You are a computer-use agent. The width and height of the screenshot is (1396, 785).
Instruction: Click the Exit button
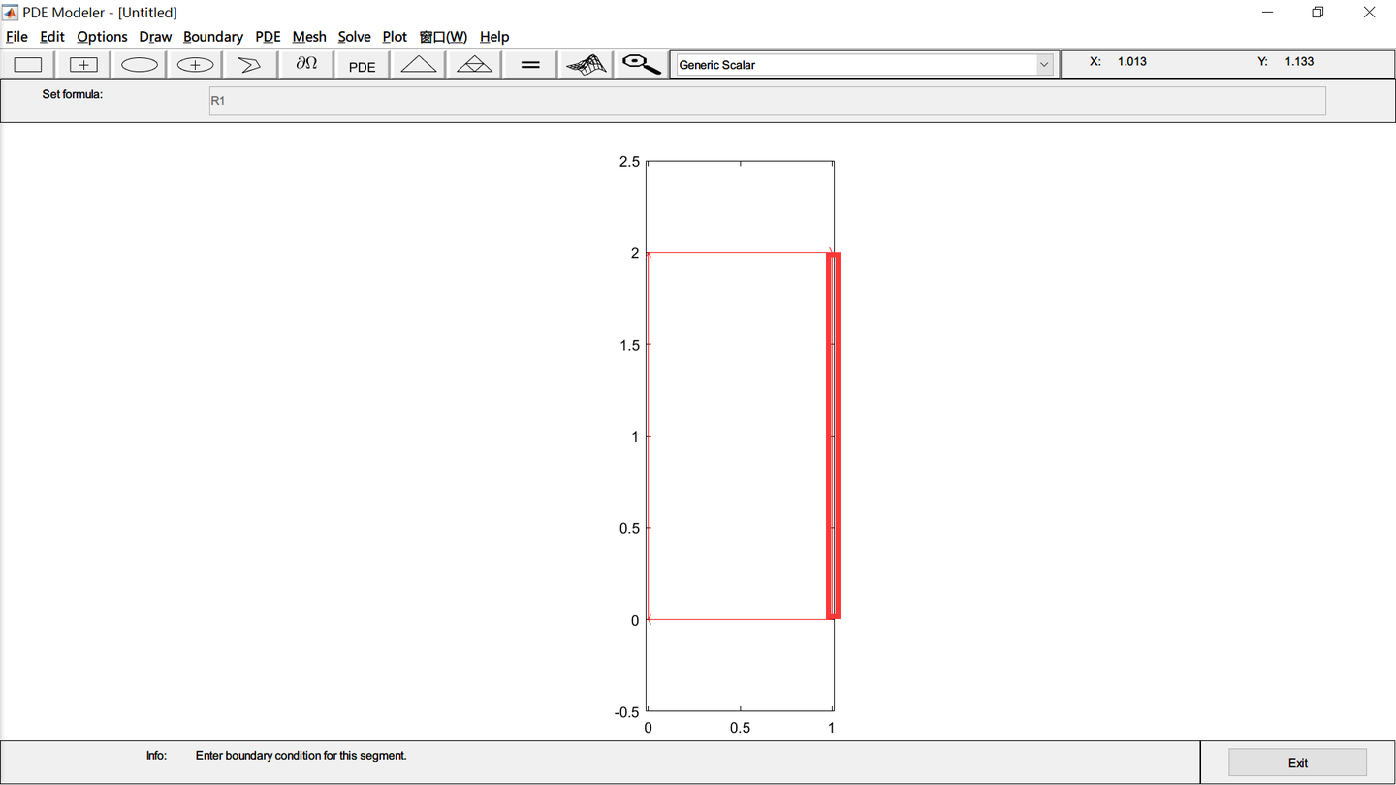1296,762
